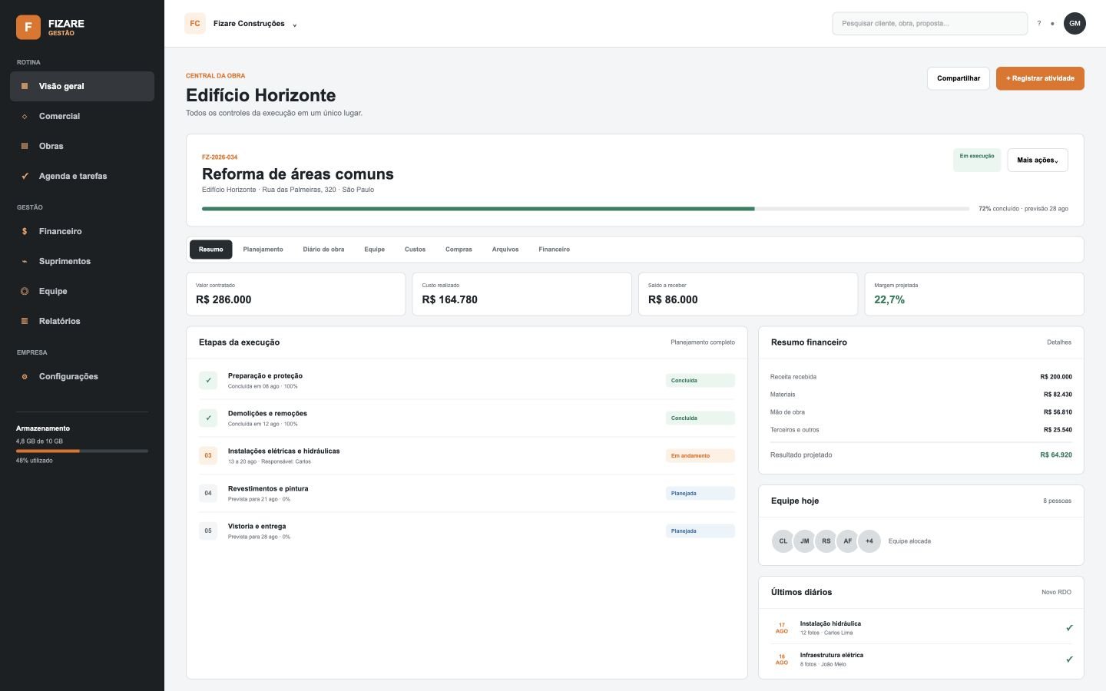
Task: Select the Comercial diamond icon in sidebar
Action: coord(25,117)
